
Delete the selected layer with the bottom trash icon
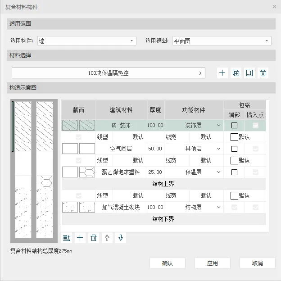(x=94, y=238)
